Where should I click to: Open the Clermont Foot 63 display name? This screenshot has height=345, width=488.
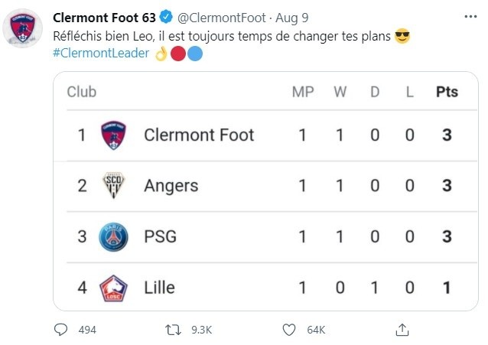point(104,18)
